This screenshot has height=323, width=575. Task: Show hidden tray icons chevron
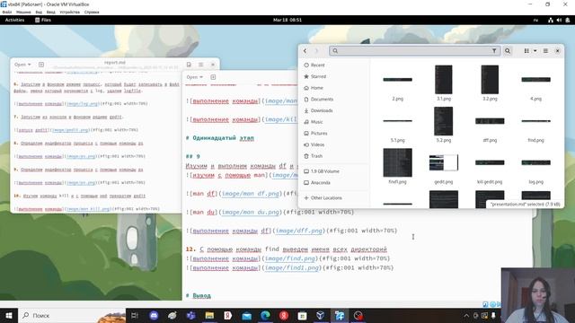(x=466, y=315)
